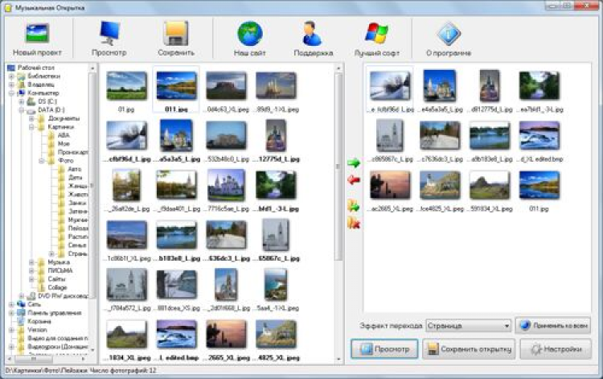Select the Мое folder in the tree
This screenshot has height=379, width=603.
[64, 144]
